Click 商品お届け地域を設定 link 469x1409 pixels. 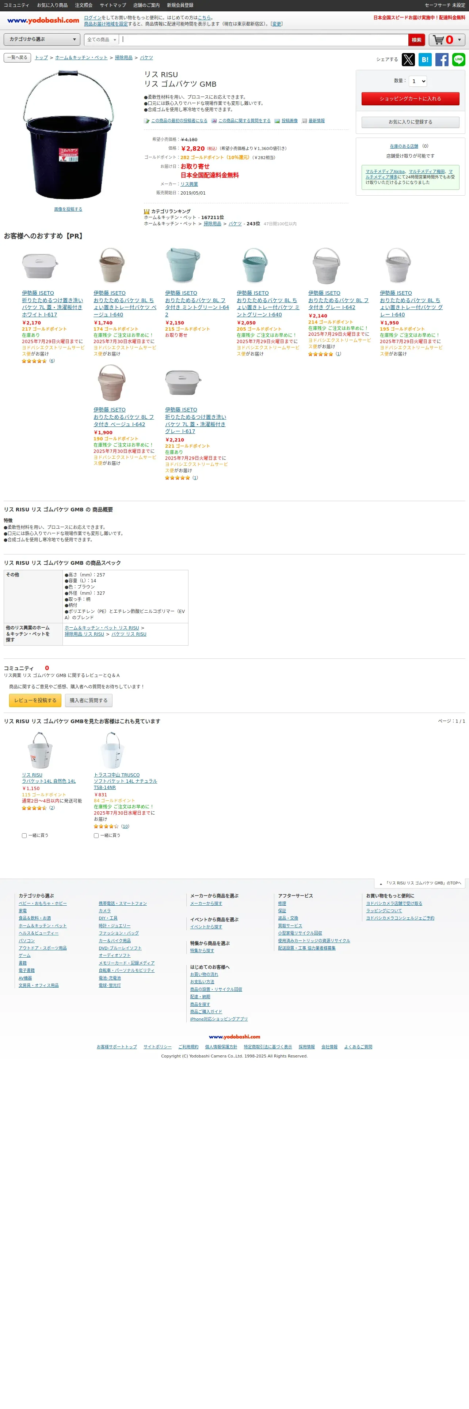106,24
